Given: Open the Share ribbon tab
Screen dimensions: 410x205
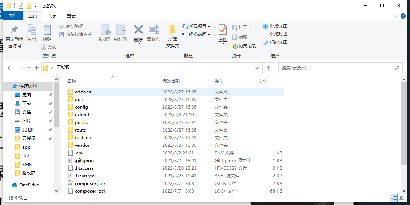Looking at the screenshot, I should click(x=52, y=16).
